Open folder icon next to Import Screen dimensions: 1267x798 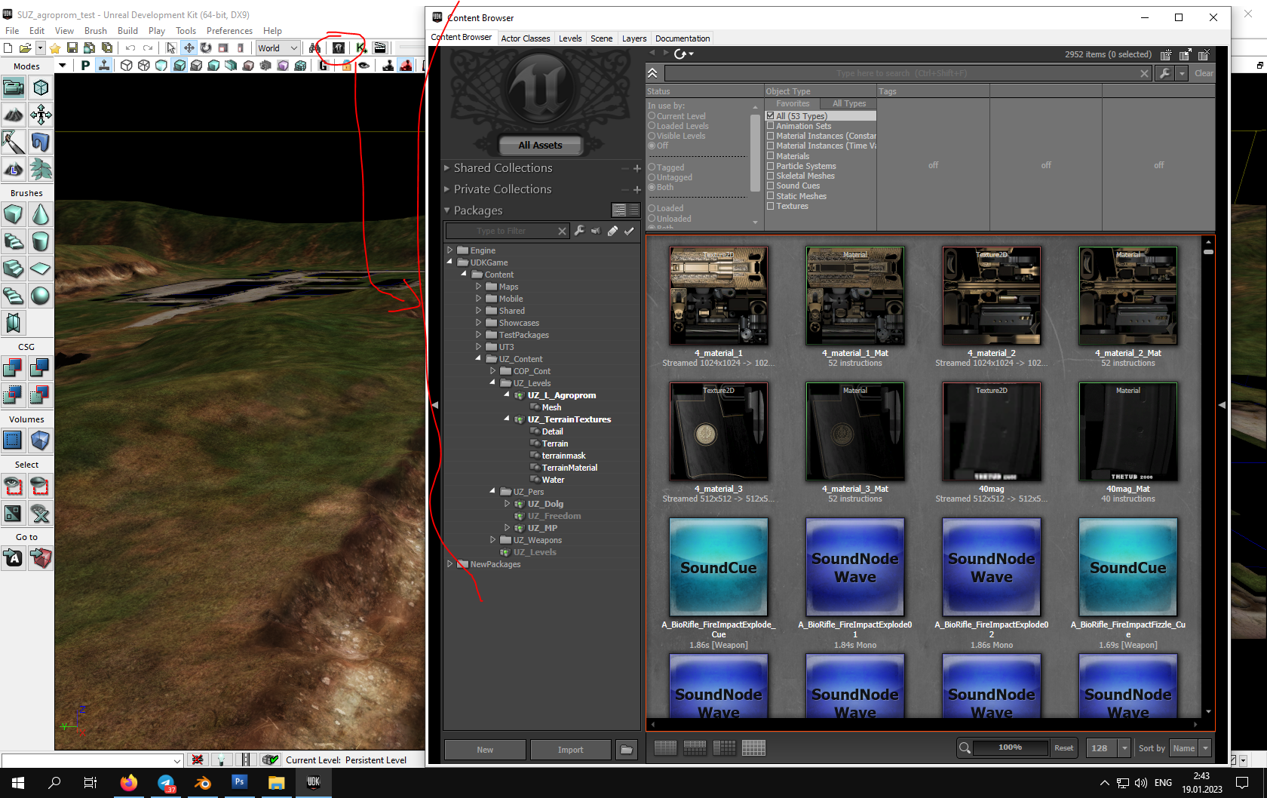point(627,750)
